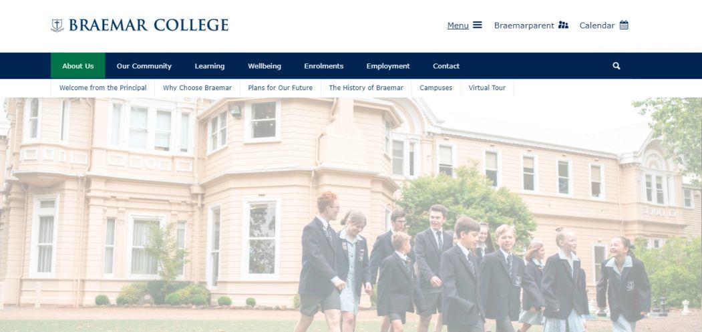Open the Employment menu
This screenshot has height=332, width=702.
(x=388, y=66)
